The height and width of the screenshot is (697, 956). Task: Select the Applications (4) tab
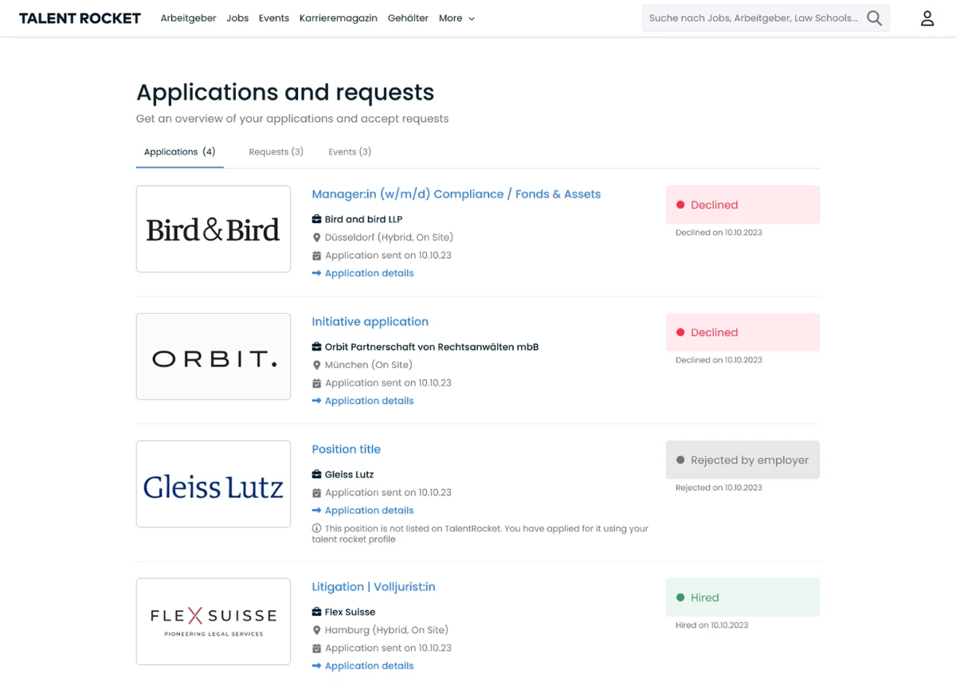pyautogui.click(x=180, y=151)
